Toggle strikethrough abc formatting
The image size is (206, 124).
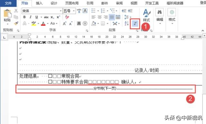pyautogui.click(x=46, y=17)
